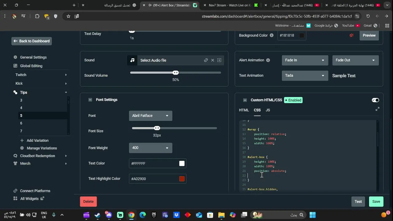
Task: Collapse the Font Settings section
Action: 90,100
